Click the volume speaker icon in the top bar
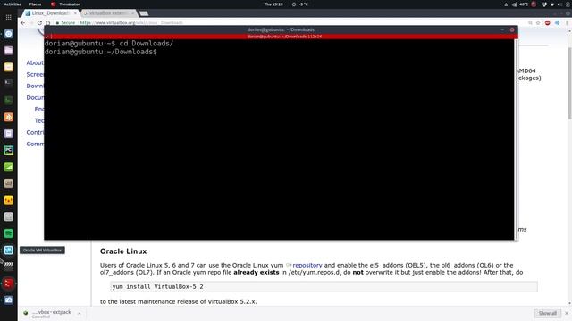 (x=559, y=4)
